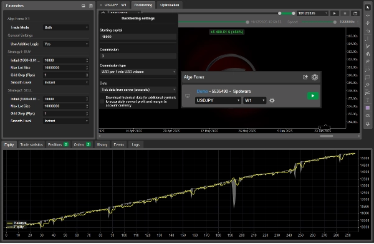The width and height of the screenshot is (374, 244).
Task: Open the instance settings gear icon
Action: (x=272, y=101)
